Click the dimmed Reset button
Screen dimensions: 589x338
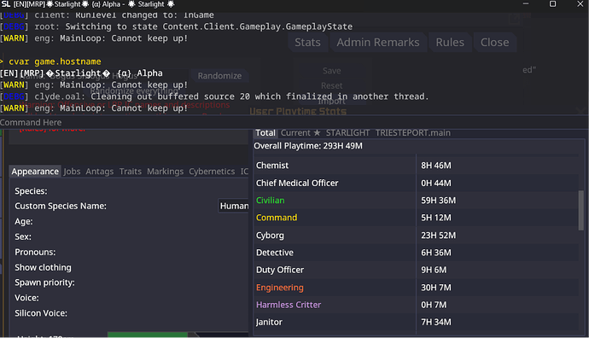click(x=332, y=85)
